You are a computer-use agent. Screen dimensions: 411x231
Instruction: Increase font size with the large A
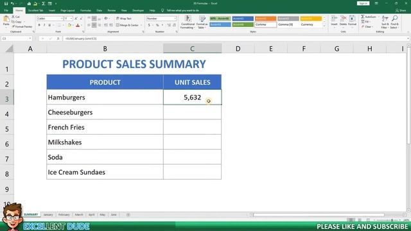tap(76, 19)
